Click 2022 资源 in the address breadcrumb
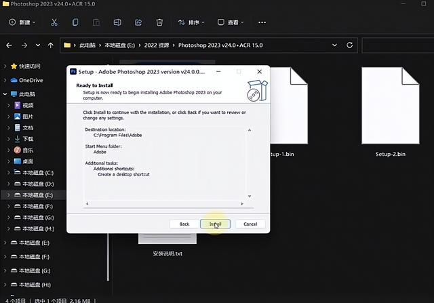434x303 pixels. (x=157, y=45)
